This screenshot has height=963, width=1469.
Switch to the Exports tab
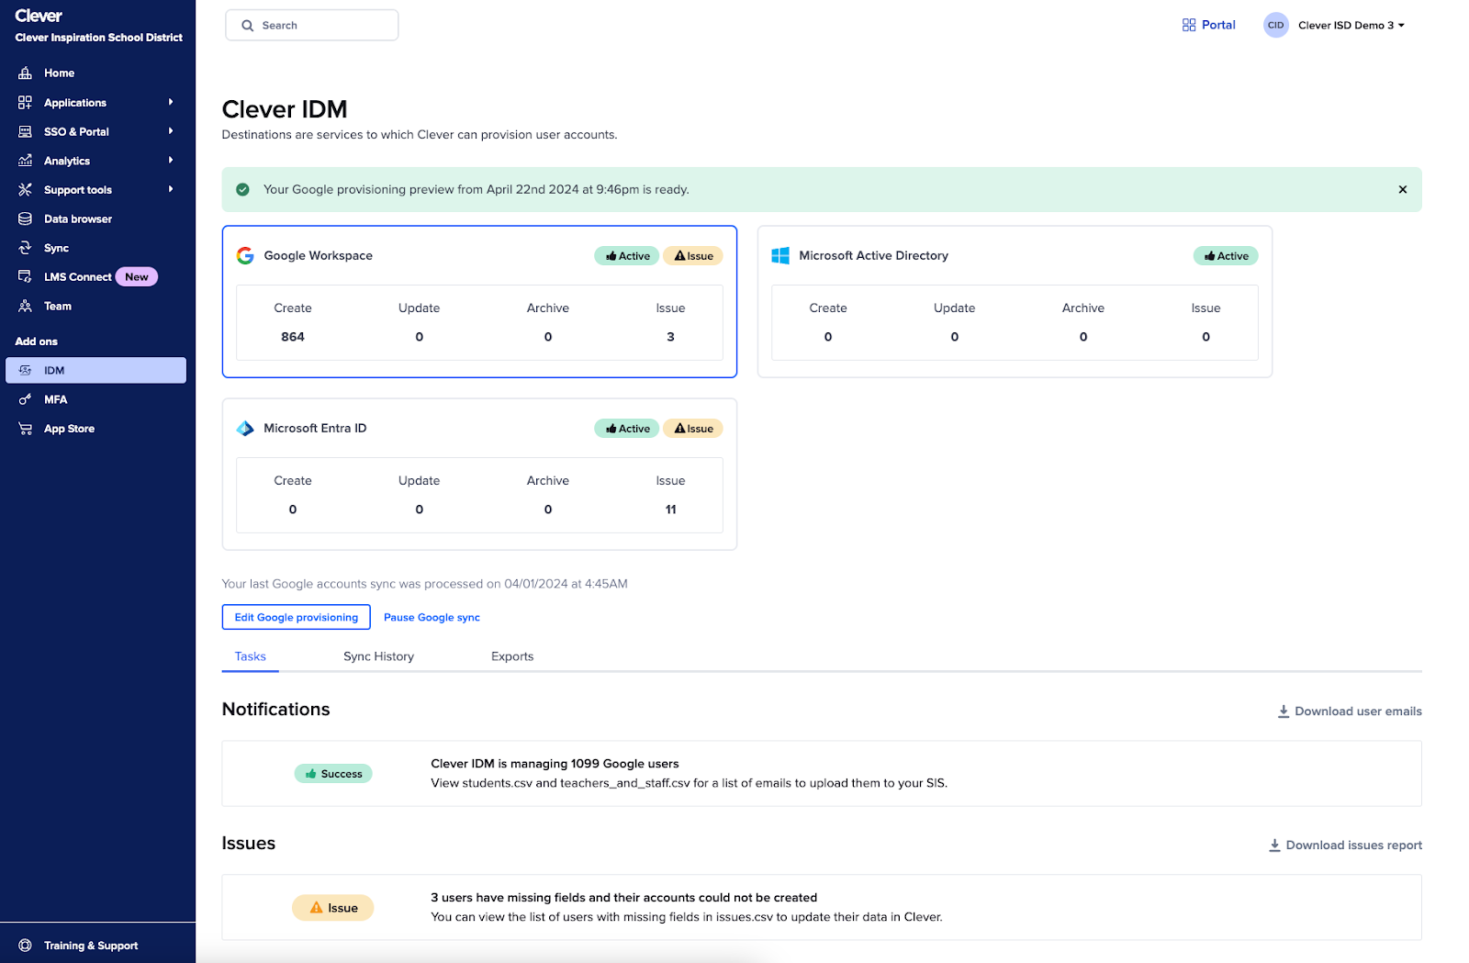pos(512,656)
